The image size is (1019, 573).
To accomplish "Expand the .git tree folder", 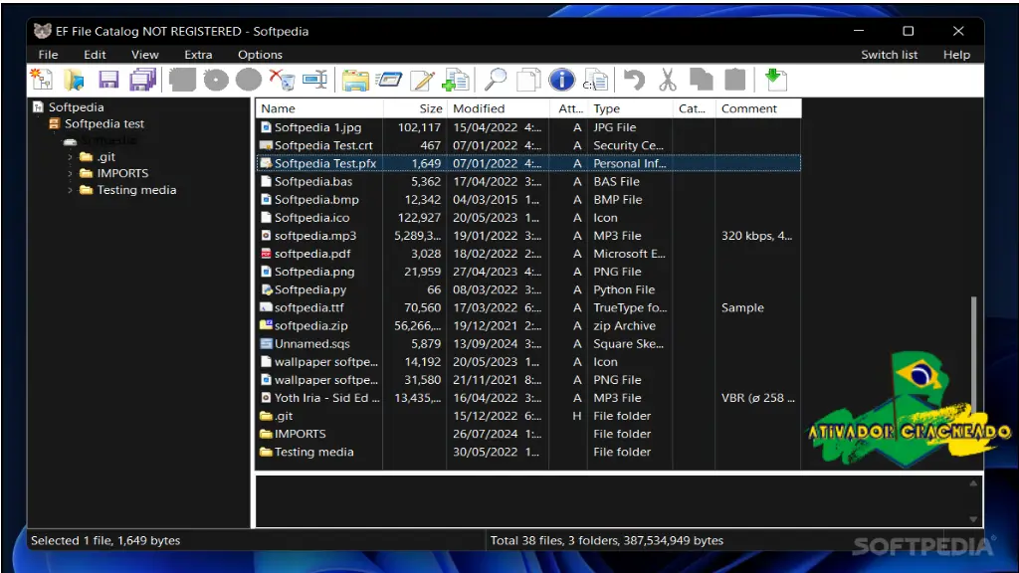I will pos(71,156).
